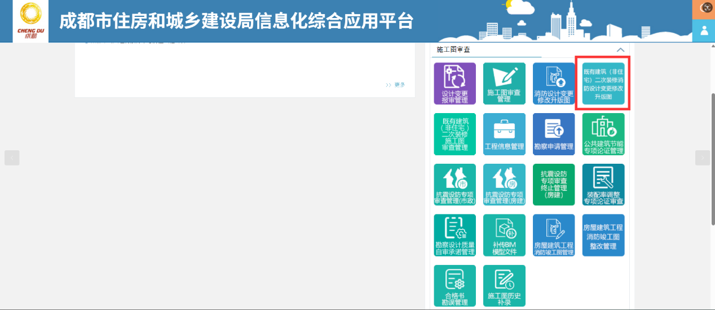Open 消防设计变更修改升版图 tile
This screenshot has width=715, height=310.
pos(554,83)
